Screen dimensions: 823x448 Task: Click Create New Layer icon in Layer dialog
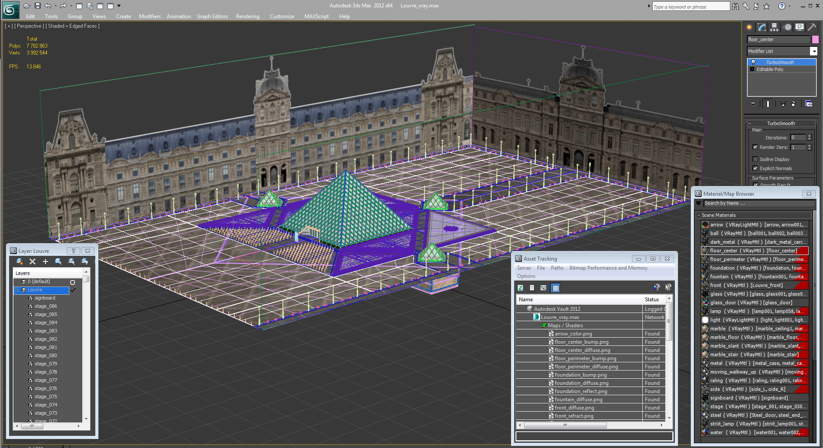[19, 261]
